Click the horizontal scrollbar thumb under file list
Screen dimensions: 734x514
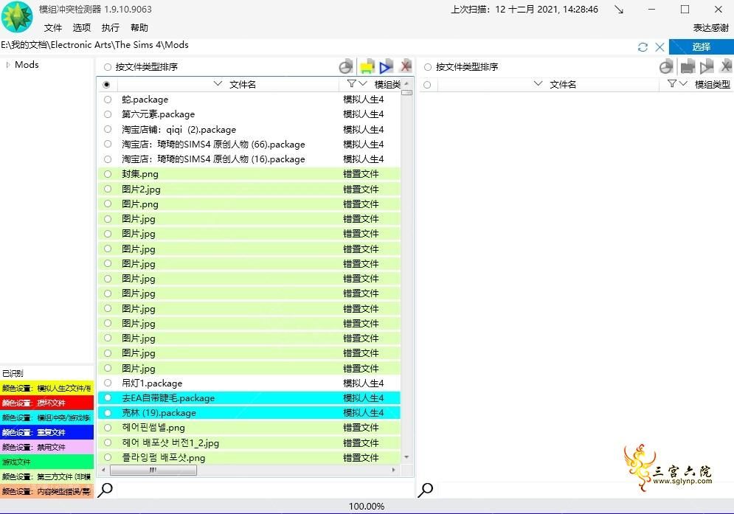tap(153, 470)
